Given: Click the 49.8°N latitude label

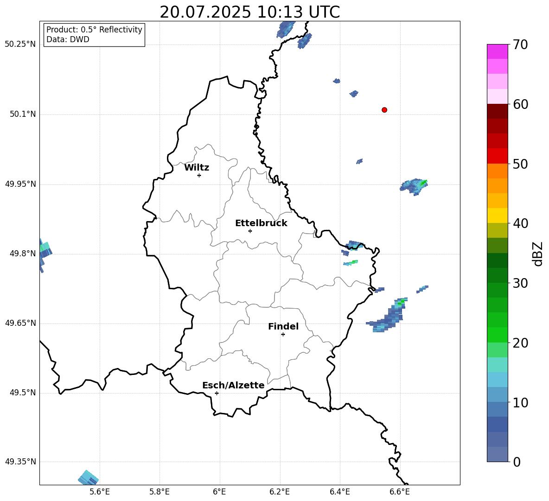Looking at the screenshot, I should coord(22,254).
